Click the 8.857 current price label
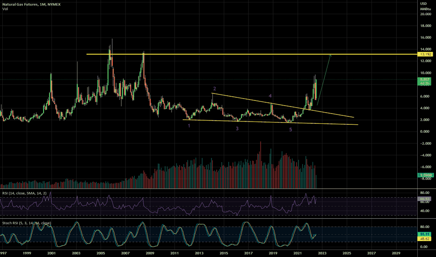Viewport: 436px width, 257px height. [425, 79]
